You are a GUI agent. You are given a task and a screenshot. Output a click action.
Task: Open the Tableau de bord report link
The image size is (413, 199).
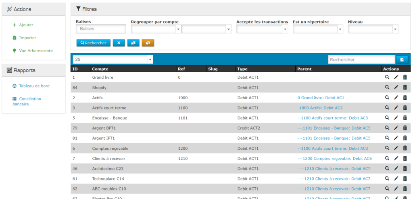point(34,86)
